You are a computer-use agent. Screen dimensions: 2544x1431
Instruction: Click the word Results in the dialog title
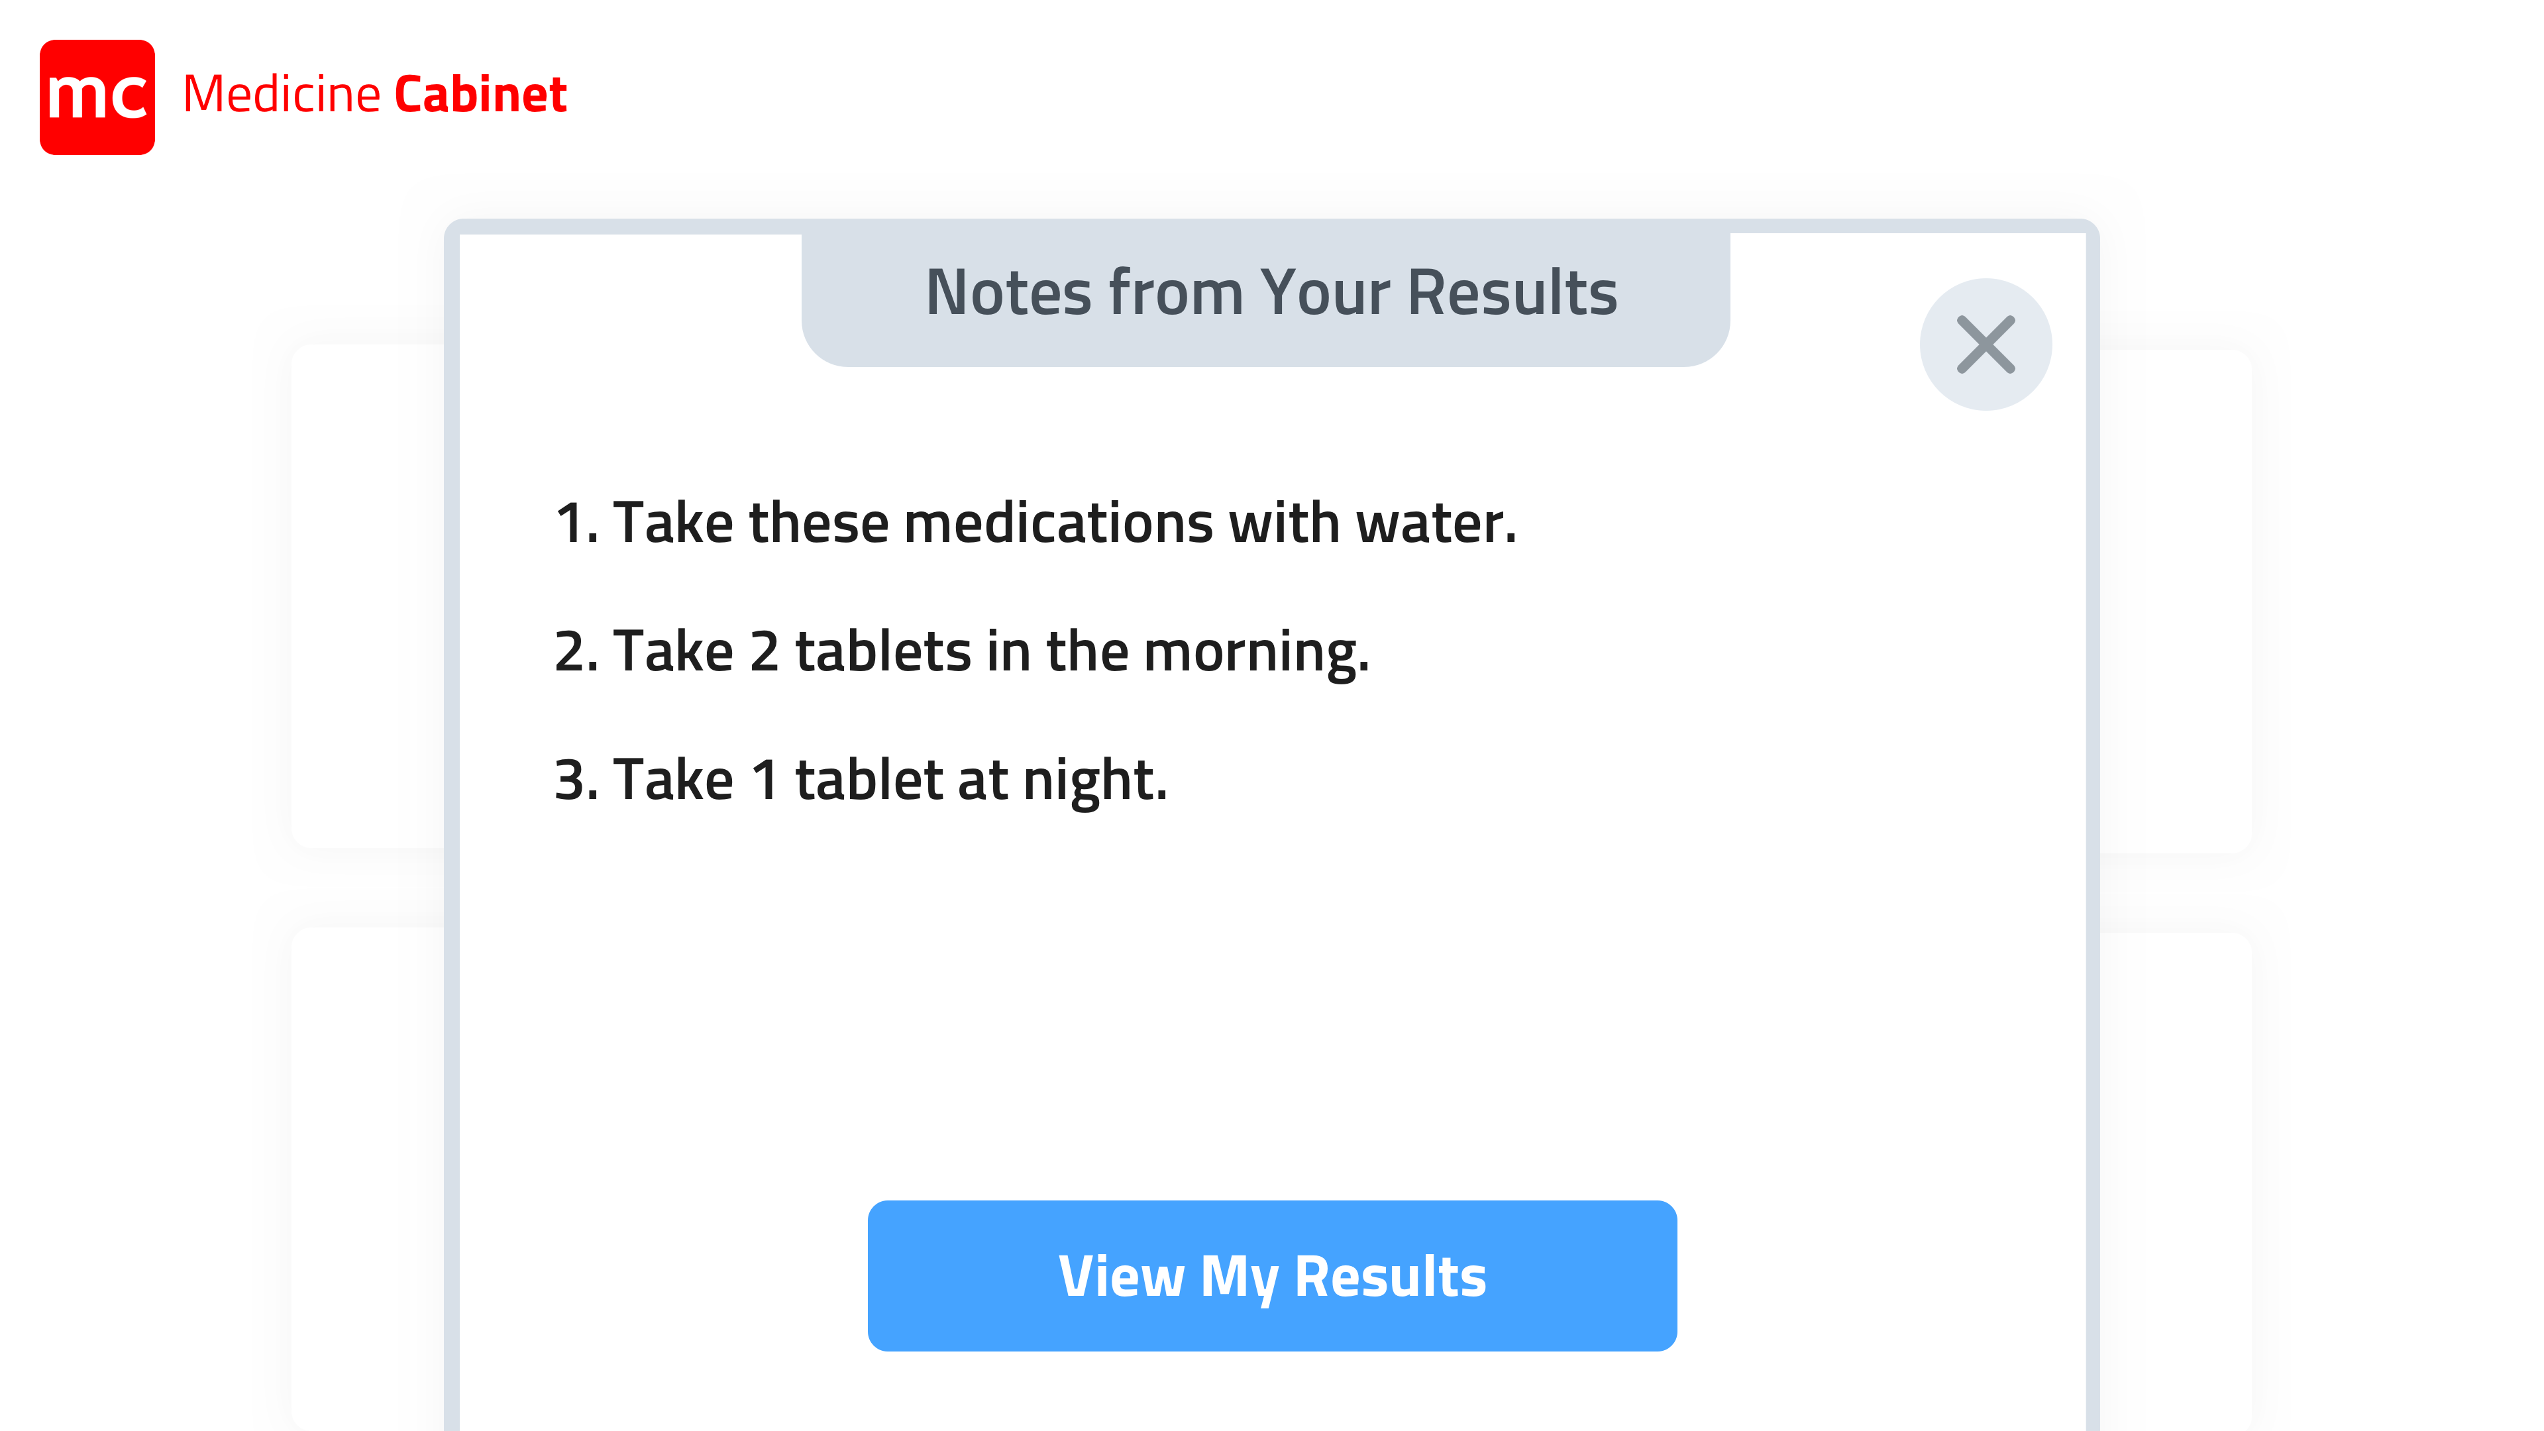(1512, 293)
